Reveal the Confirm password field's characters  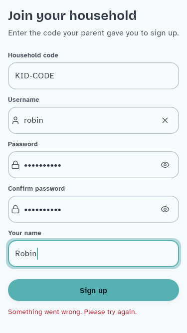tap(165, 209)
